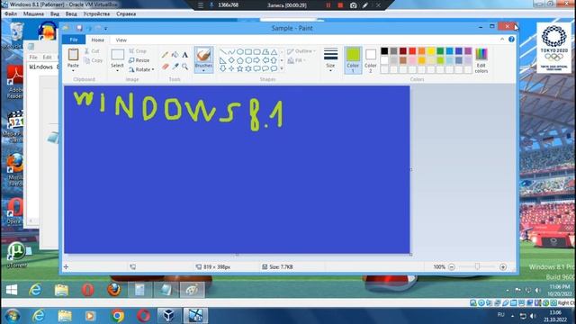Image resolution: width=576 pixels, height=324 pixels.
Task: Click Cut in the Clipboard group
Action: 92,51
